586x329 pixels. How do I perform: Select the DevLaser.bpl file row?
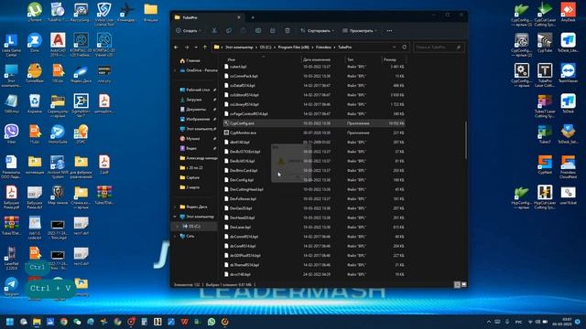pos(314,228)
